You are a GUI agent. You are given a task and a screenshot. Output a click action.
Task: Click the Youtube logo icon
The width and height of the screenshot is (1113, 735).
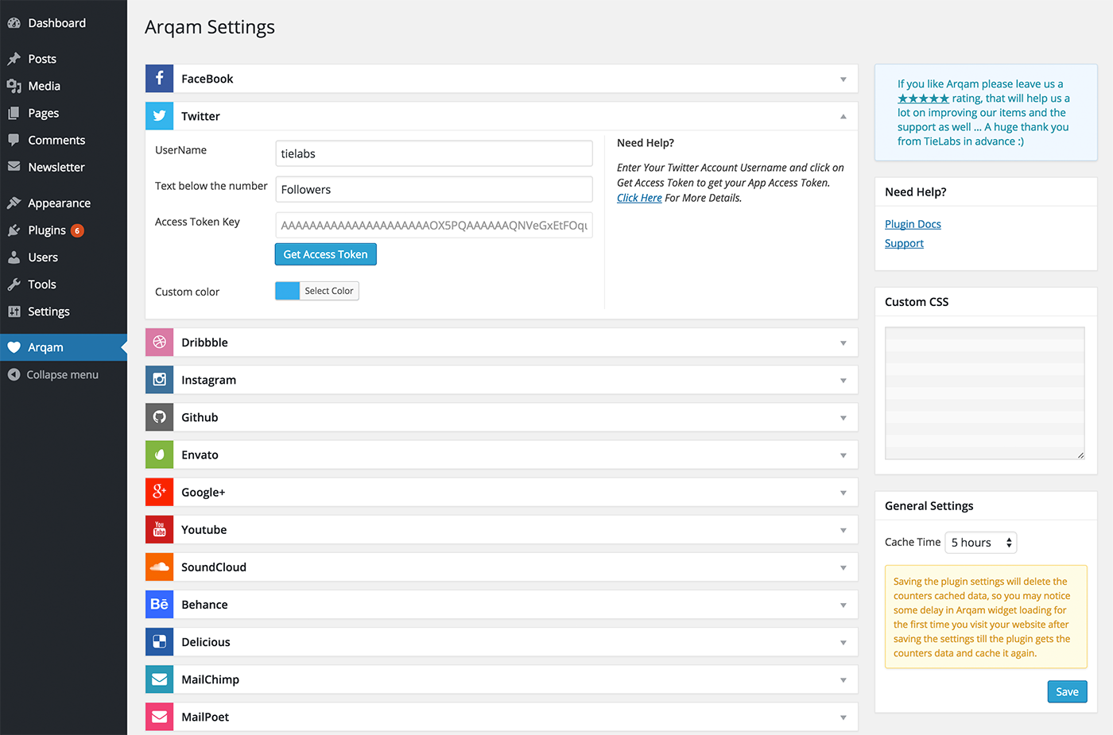tap(159, 529)
